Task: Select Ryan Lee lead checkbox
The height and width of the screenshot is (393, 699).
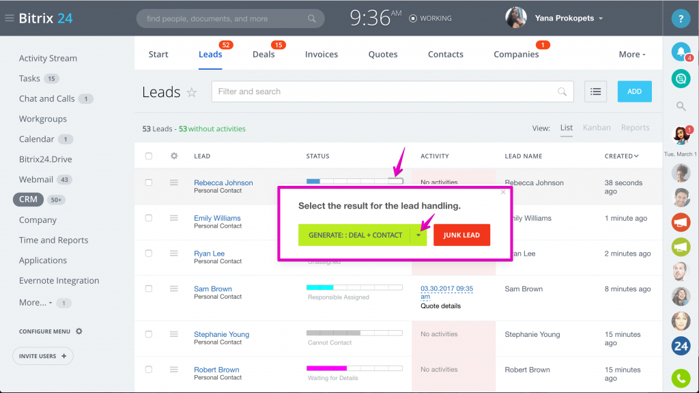Action: click(148, 253)
